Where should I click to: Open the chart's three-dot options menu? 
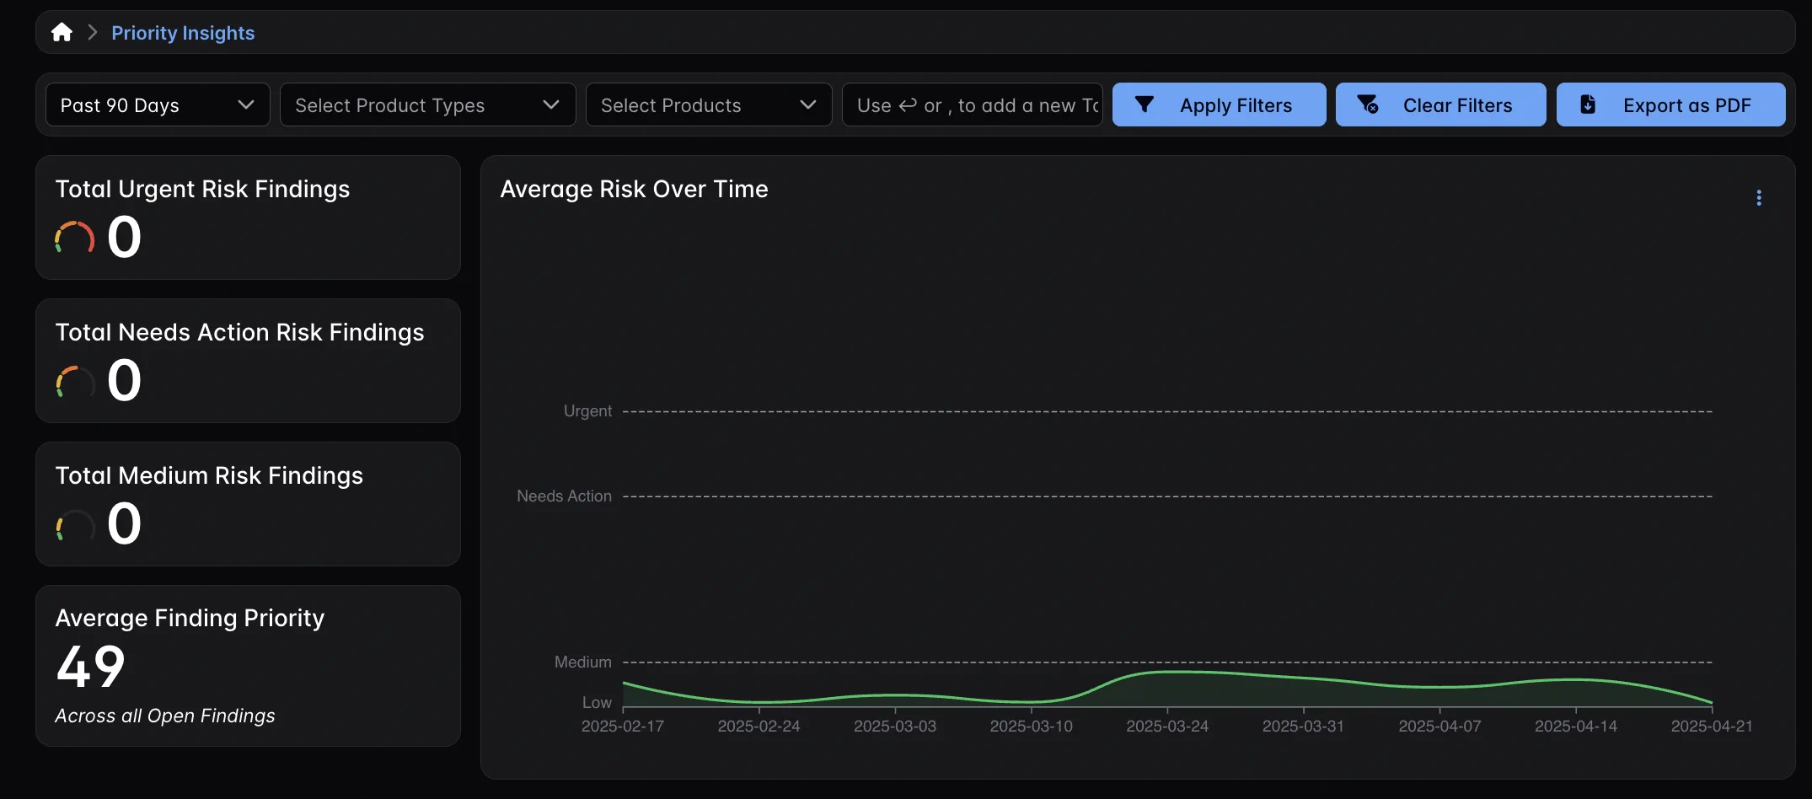coord(1758,197)
